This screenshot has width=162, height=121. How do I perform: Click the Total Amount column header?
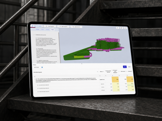tap(123, 71)
